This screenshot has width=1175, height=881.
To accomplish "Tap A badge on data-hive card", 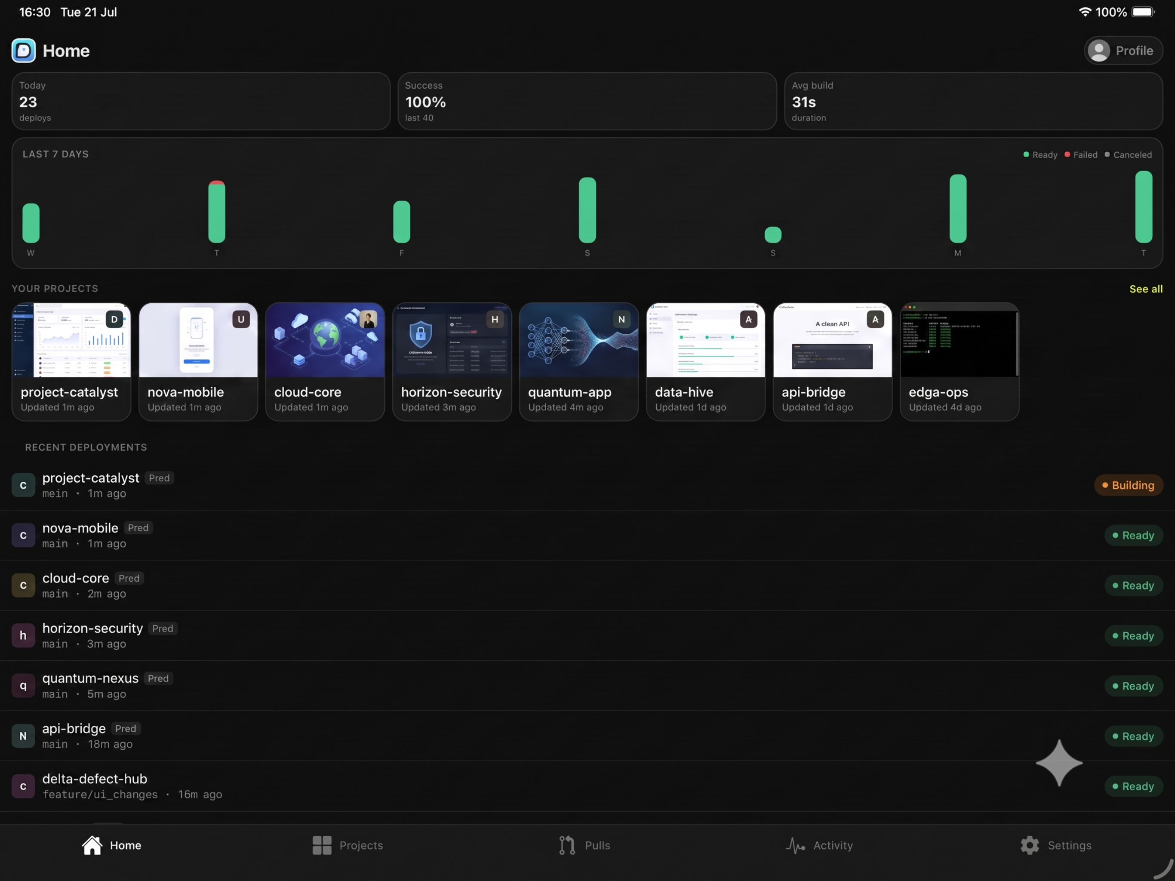I will click(x=748, y=319).
